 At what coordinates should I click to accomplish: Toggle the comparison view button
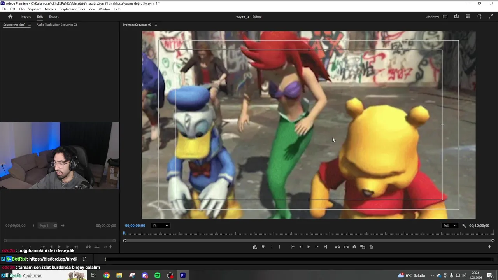363,247
